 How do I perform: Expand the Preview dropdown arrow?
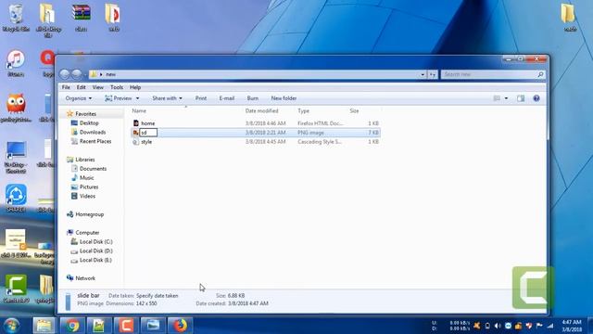click(x=137, y=98)
